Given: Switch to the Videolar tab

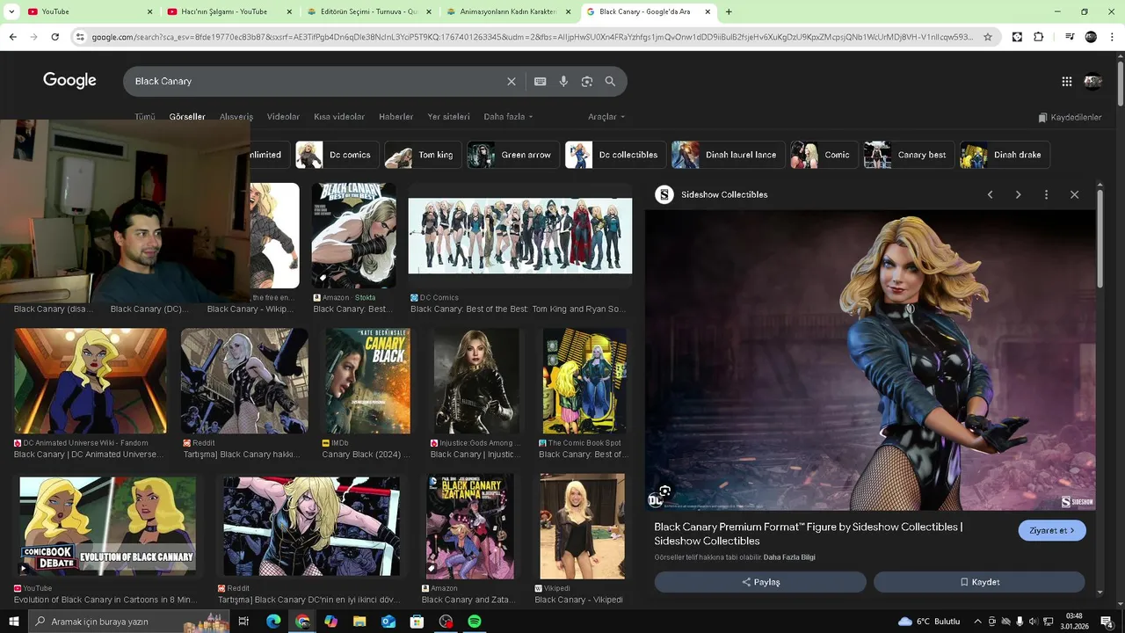Looking at the screenshot, I should click(x=283, y=117).
